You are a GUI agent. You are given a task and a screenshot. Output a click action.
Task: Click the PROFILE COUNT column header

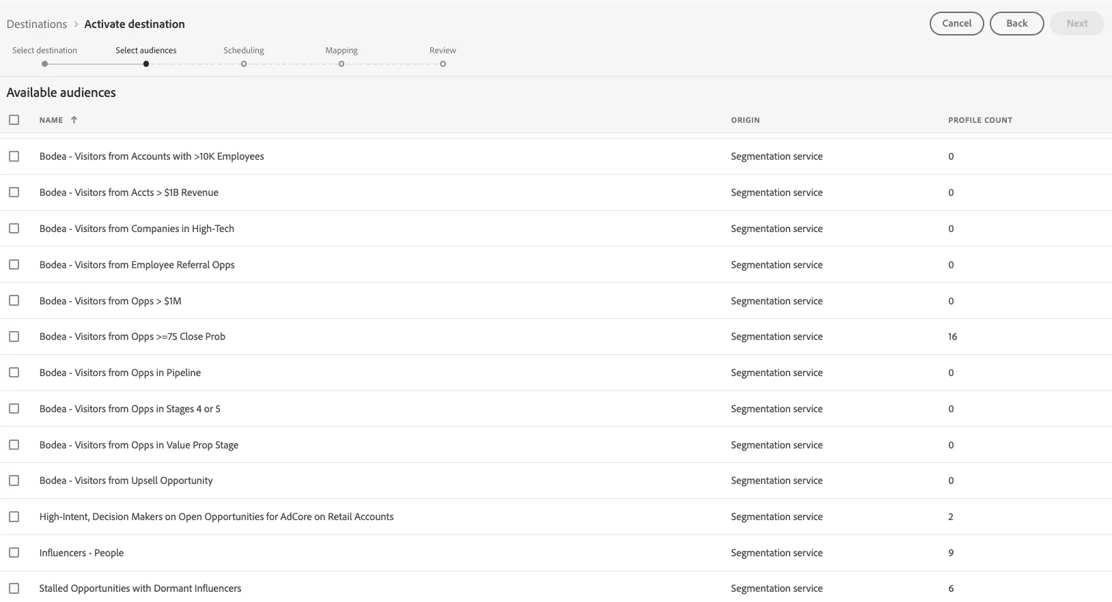(980, 120)
